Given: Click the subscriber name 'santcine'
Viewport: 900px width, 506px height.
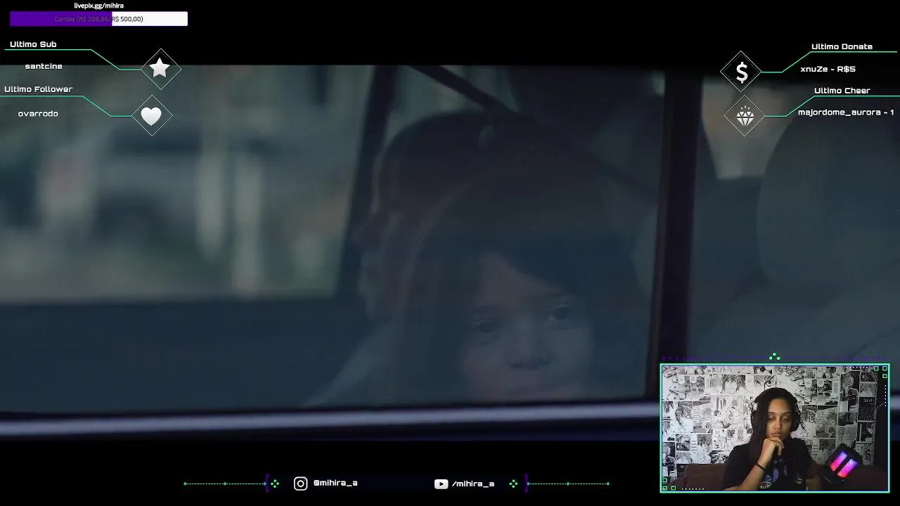Looking at the screenshot, I should coord(44,66).
